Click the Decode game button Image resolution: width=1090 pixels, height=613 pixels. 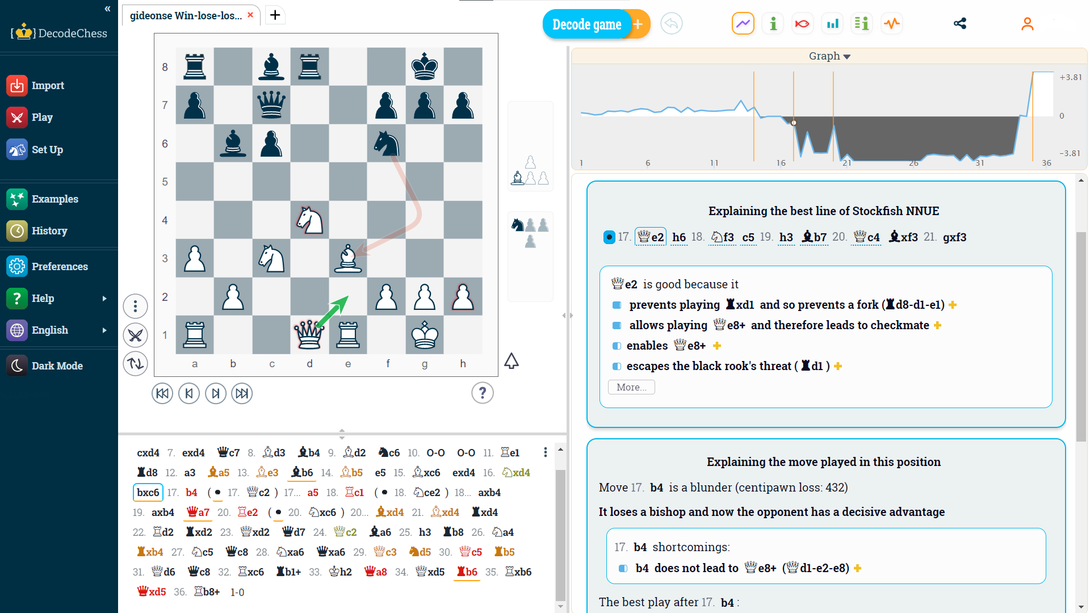point(586,25)
